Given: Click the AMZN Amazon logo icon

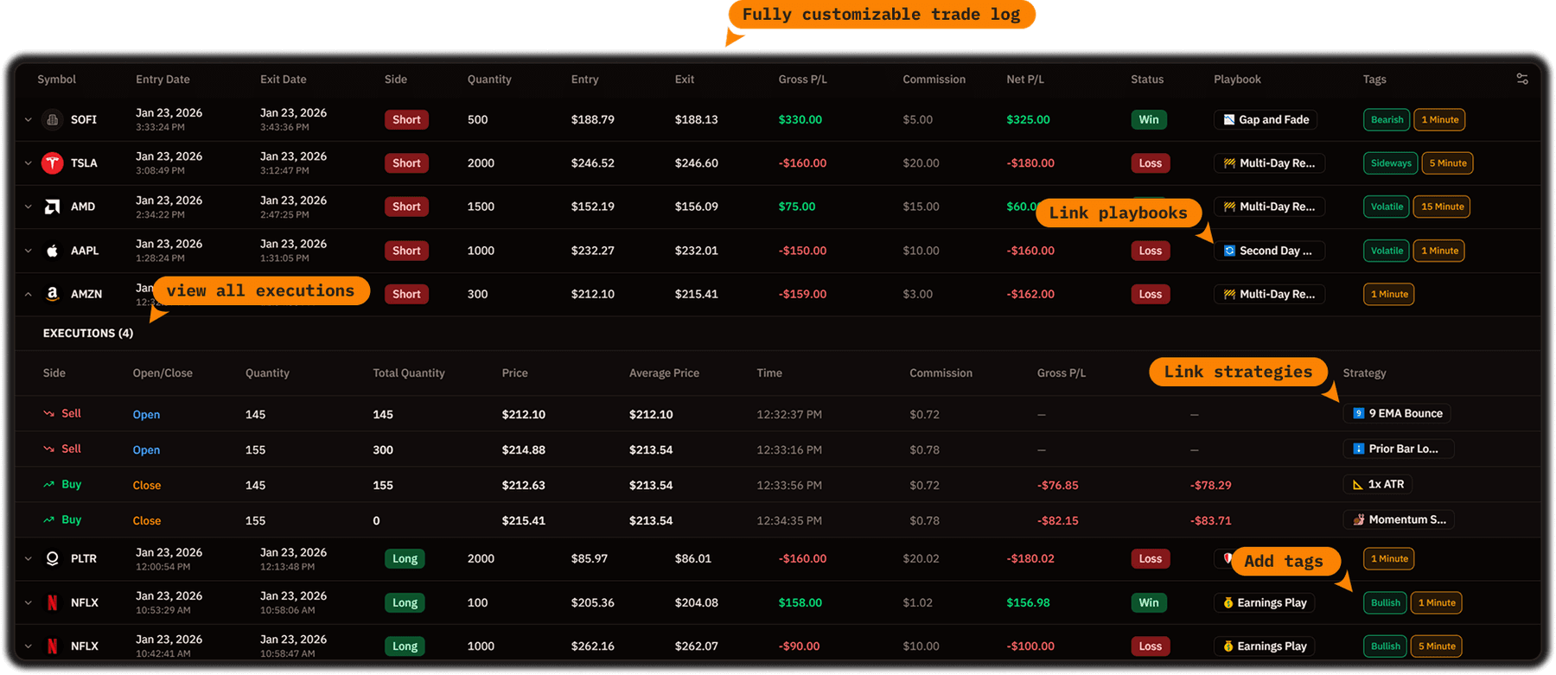Looking at the screenshot, I should [x=53, y=294].
